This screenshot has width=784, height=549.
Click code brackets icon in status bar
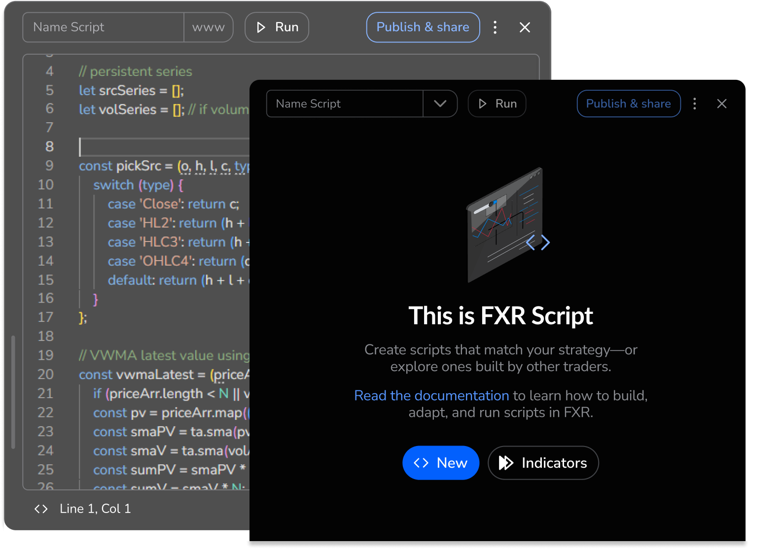(x=41, y=509)
